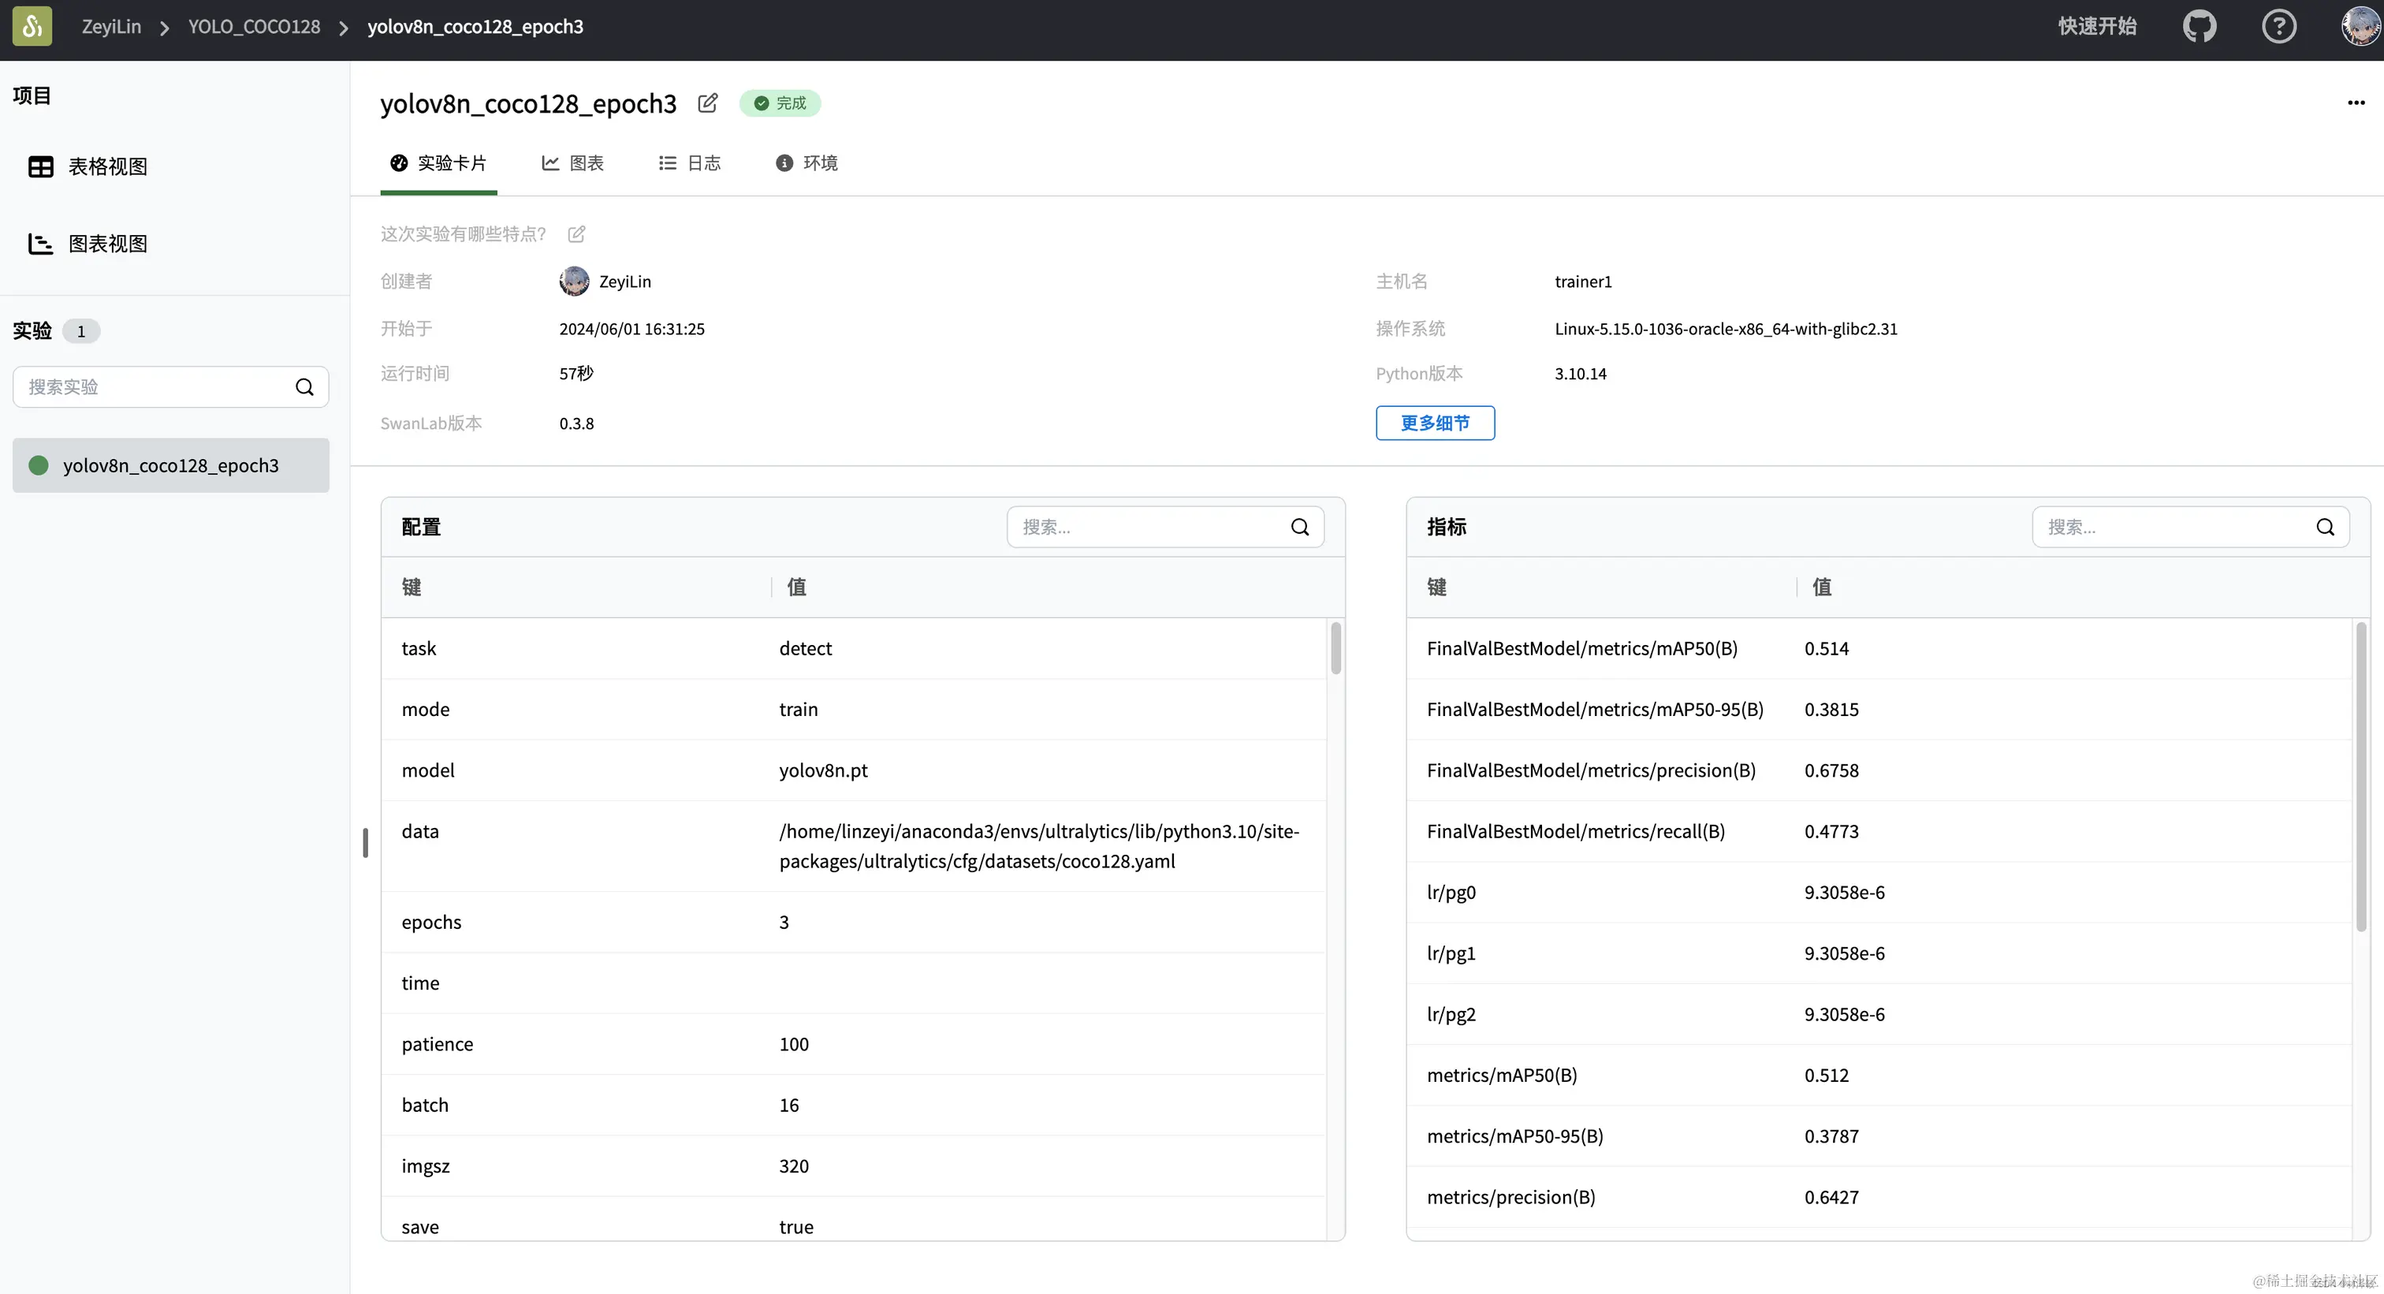Open the 环境 tab
Viewport: 2384px width, 1294px height.
pyautogui.click(x=807, y=163)
